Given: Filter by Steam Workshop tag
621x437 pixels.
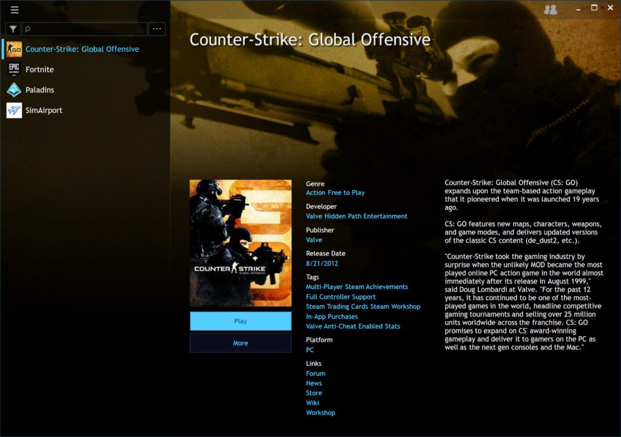Looking at the screenshot, I should click(395, 307).
